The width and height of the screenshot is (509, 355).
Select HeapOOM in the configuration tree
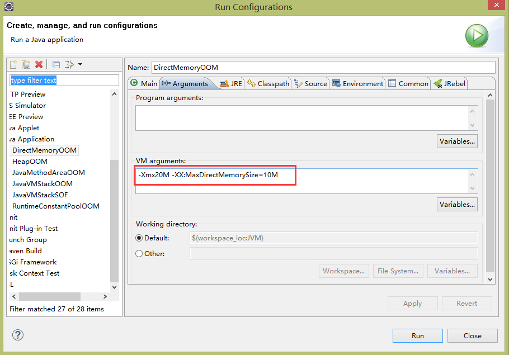point(30,161)
